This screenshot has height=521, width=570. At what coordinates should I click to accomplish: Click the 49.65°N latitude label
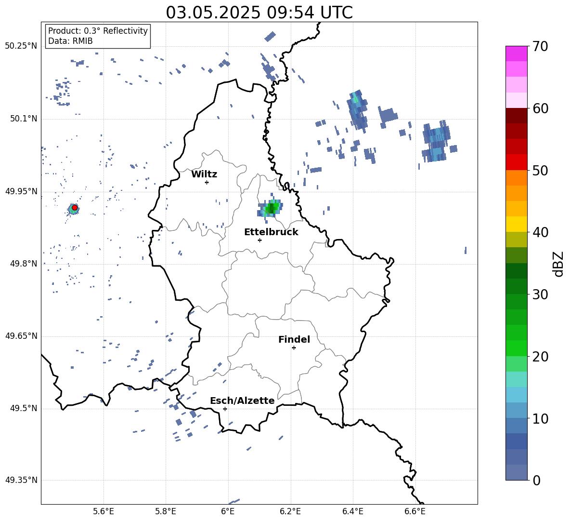click(21, 336)
